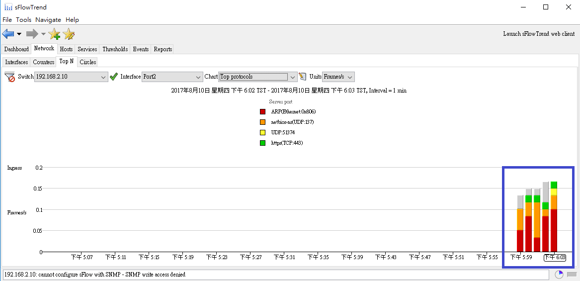
Task: Switch to the Services tab
Action: (87, 49)
